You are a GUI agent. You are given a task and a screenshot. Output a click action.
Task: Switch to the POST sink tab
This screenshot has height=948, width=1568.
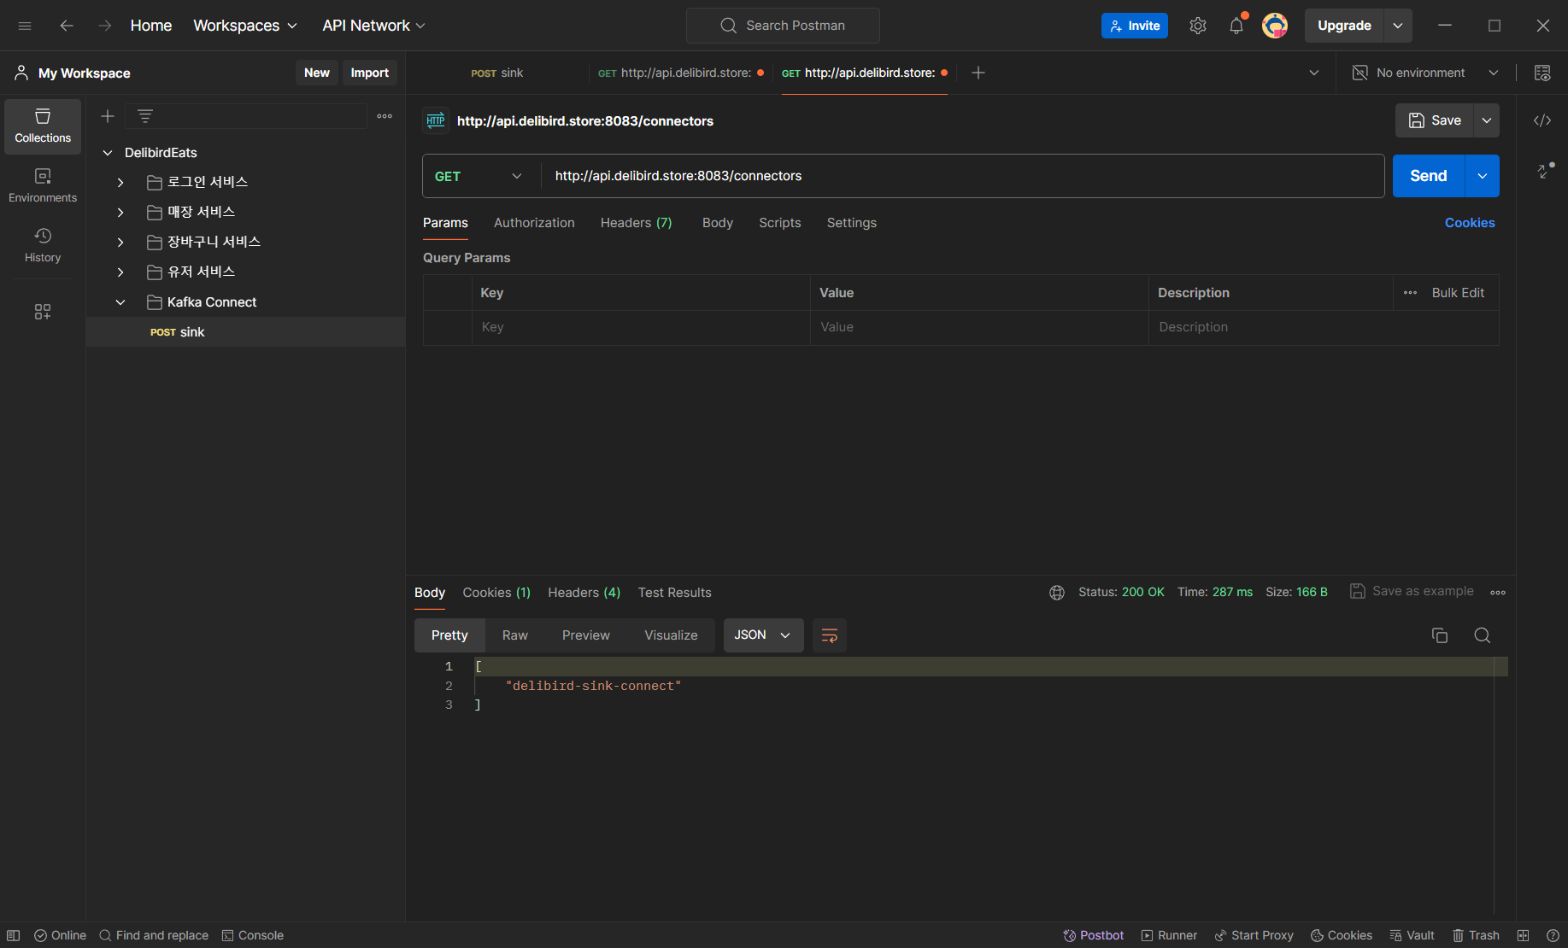tap(497, 73)
